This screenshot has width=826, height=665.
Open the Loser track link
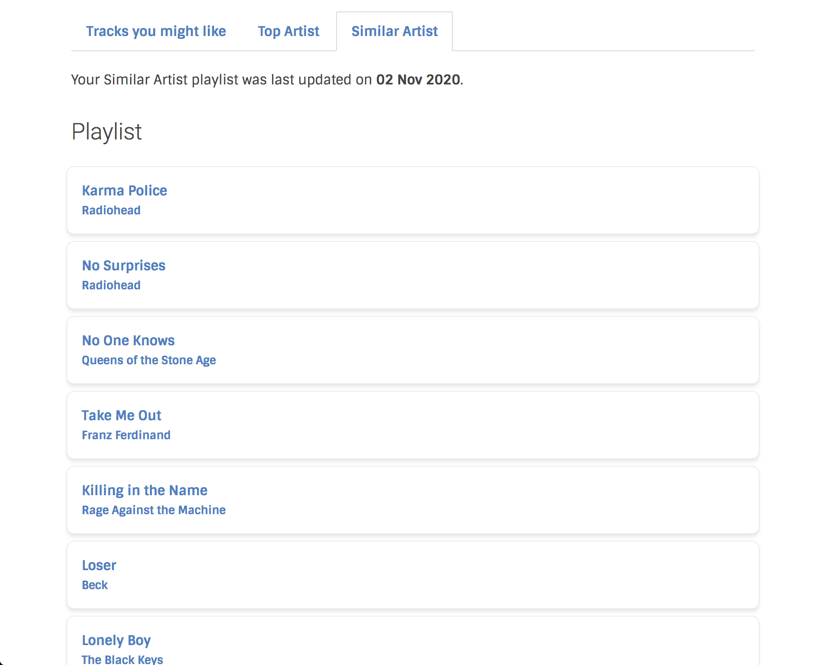(99, 565)
